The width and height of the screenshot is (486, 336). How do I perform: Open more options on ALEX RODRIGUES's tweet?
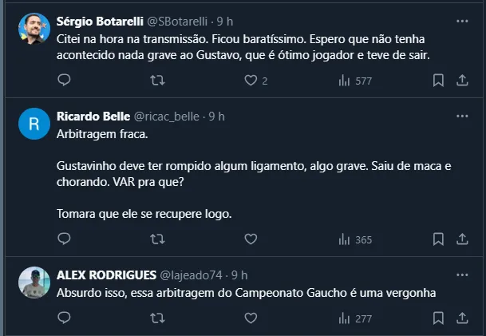(x=462, y=274)
